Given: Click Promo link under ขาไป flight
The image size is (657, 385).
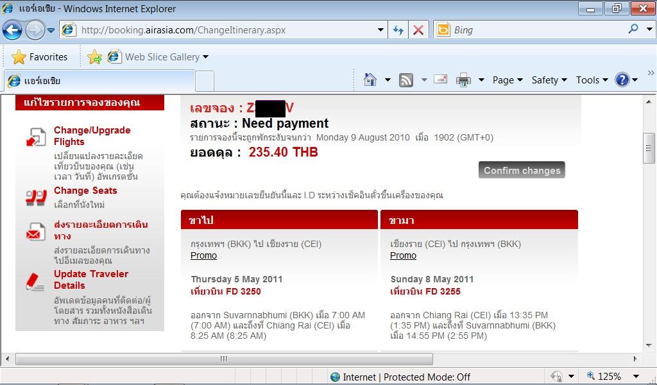Looking at the screenshot, I should (x=203, y=255).
